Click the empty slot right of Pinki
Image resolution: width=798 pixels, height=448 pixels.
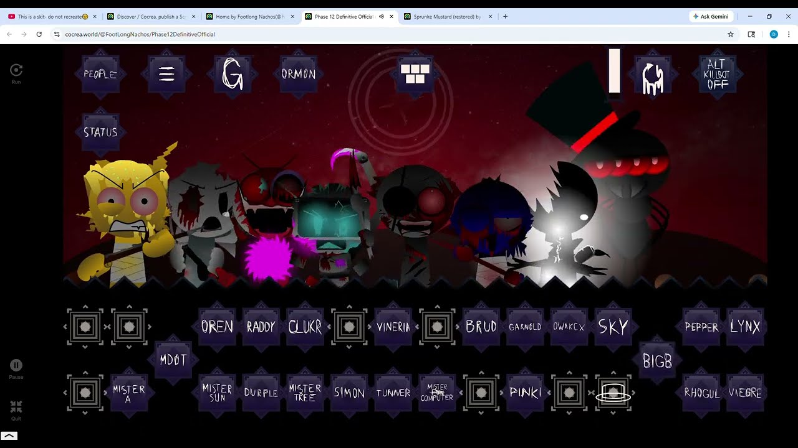(569, 393)
